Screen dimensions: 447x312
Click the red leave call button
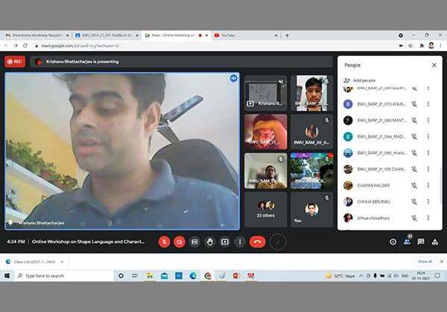258,241
